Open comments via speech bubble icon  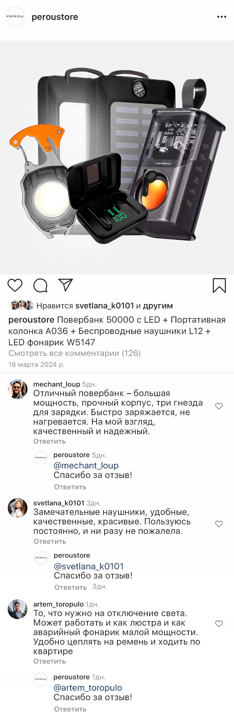tap(40, 285)
